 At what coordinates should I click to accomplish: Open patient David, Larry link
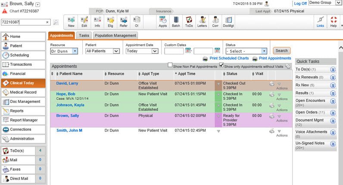point(67,83)
